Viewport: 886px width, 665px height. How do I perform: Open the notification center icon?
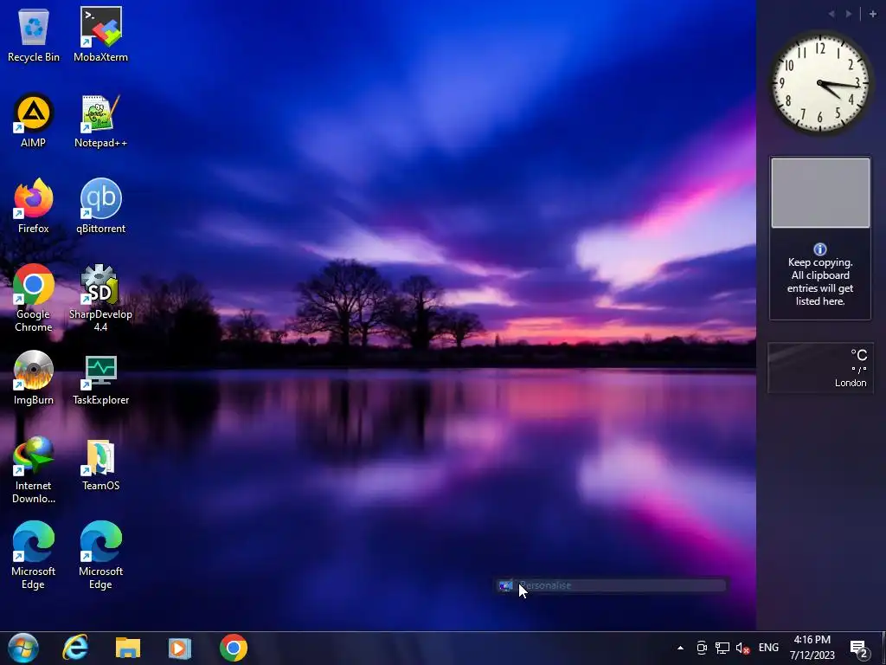coord(859,649)
